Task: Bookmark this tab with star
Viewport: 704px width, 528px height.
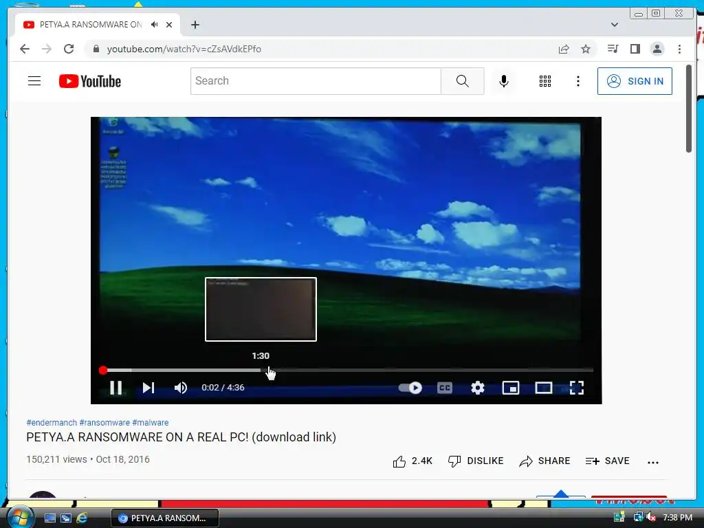Action: click(x=586, y=49)
